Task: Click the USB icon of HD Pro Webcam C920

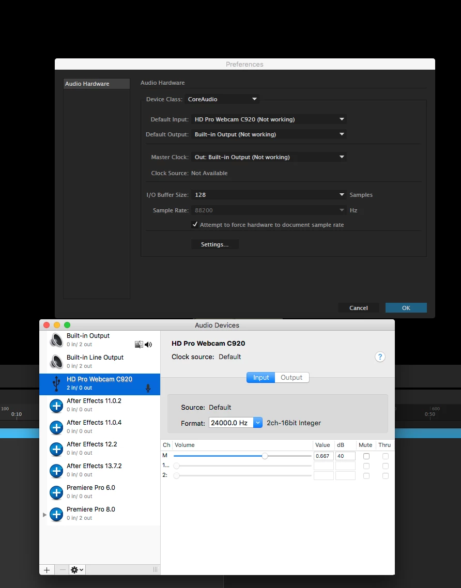Action: tap(56, 383)
